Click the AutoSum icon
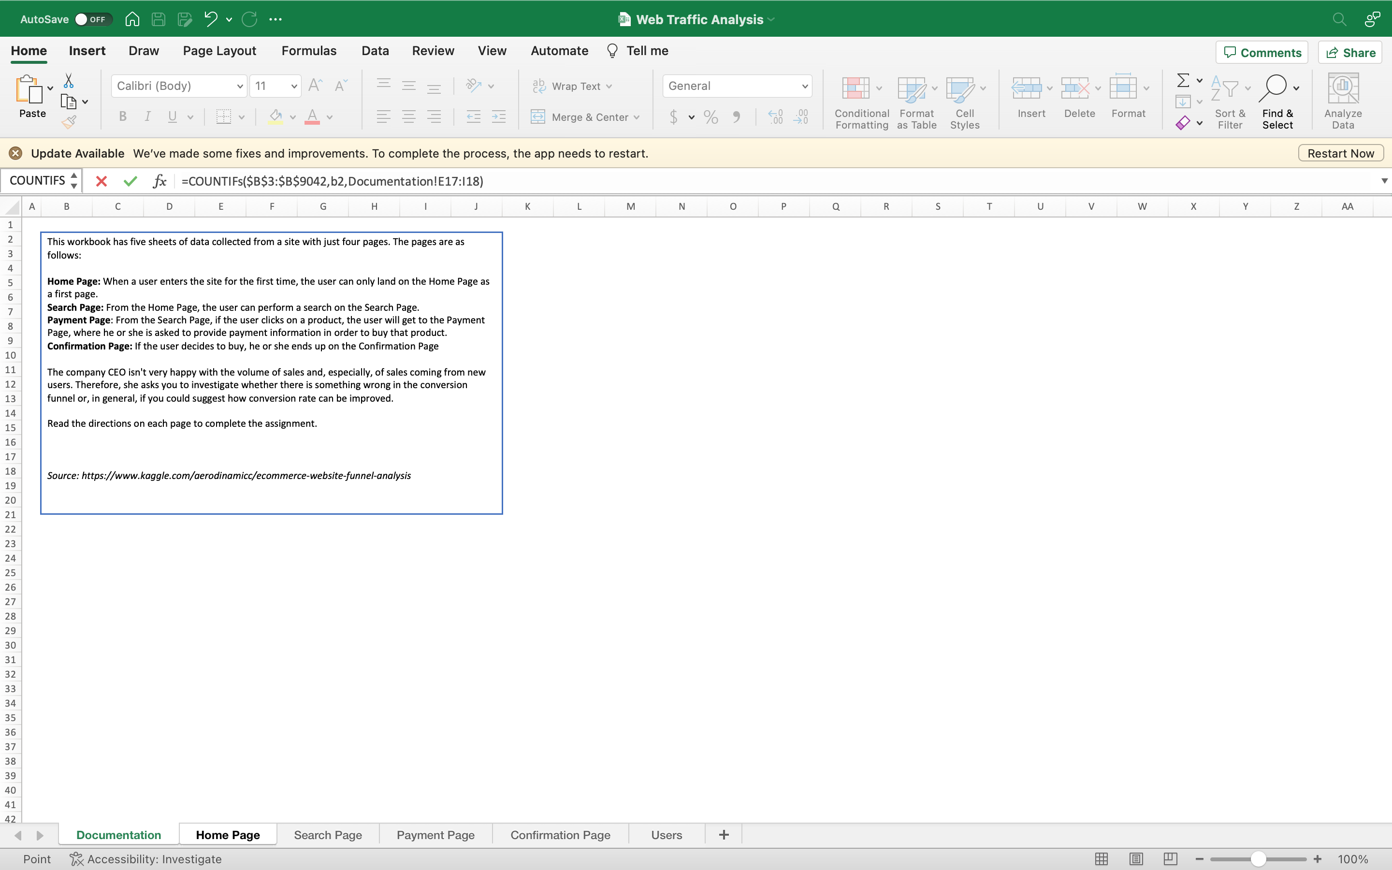Viewport: 1392px width, 870px height. tap(1184, 79)
